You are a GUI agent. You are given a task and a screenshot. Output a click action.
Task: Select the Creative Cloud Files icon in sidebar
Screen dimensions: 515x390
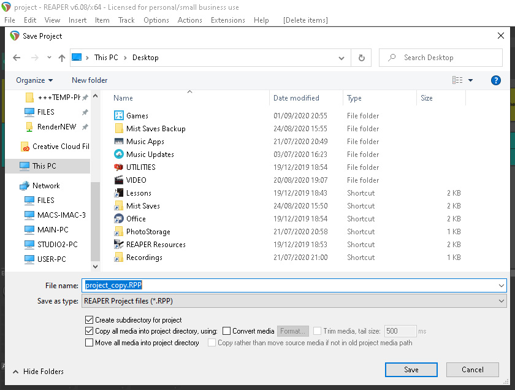coord(25,147)
